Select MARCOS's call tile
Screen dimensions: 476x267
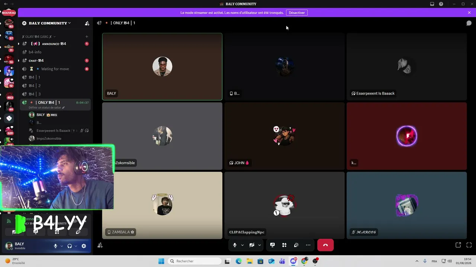pyautogui.click(x=406, y=205)
